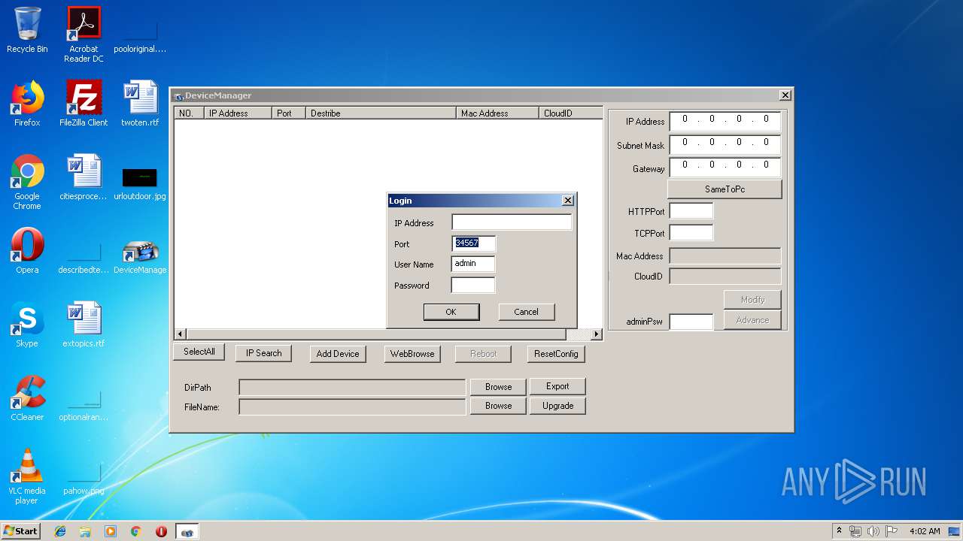Click the IP Search button

tap(263, 353)
